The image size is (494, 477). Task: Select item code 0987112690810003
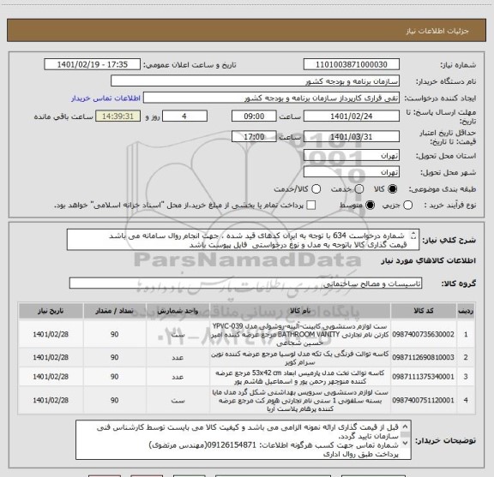click(x=423, y=357)
